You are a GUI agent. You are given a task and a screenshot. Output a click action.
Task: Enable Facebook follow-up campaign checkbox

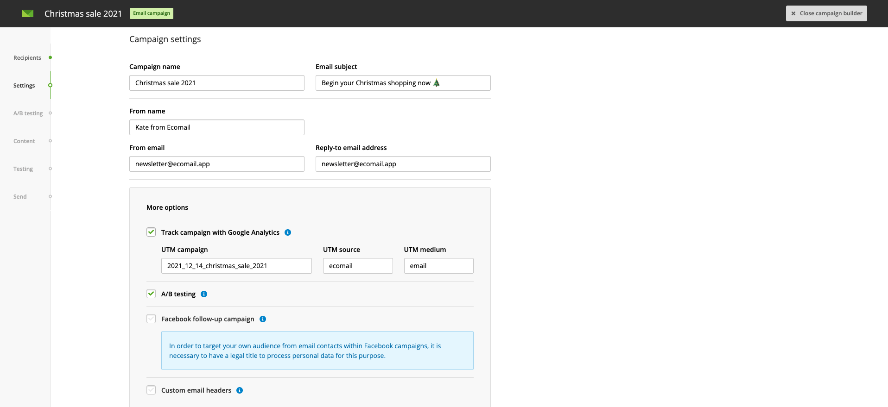pyautogui.click(x=151, y=319)
